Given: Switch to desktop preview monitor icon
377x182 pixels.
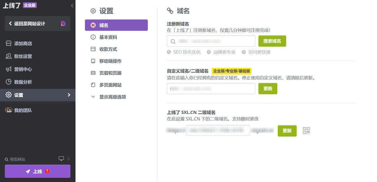Looking at the screenshot, I should click(x=61, y=159).
